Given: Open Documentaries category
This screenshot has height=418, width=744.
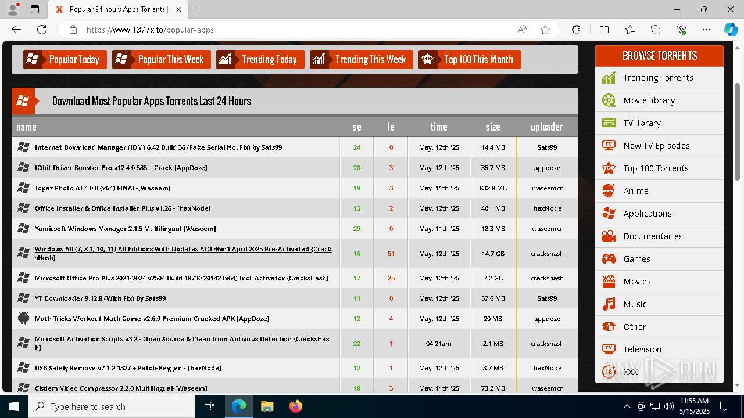Looking at the screenshot, I should click(653, 236).
